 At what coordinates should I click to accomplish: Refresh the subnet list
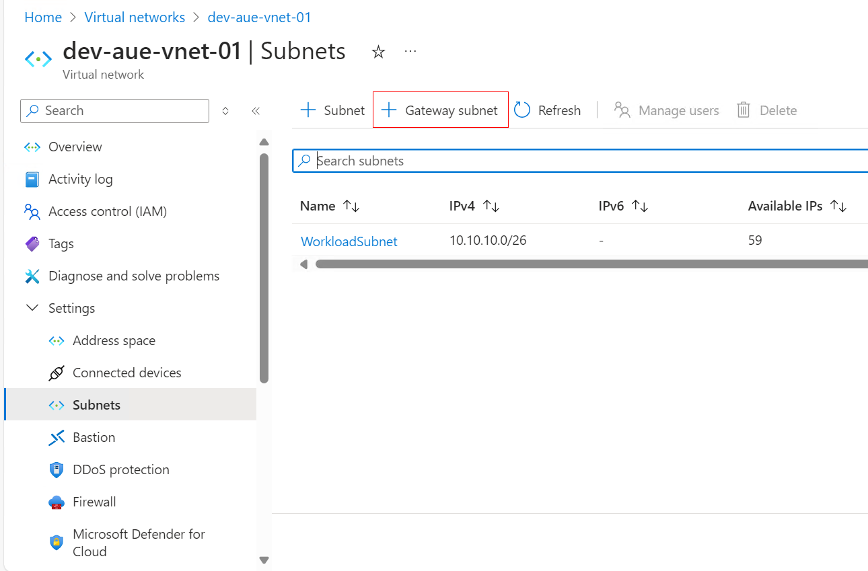click(x=548, y=110)
